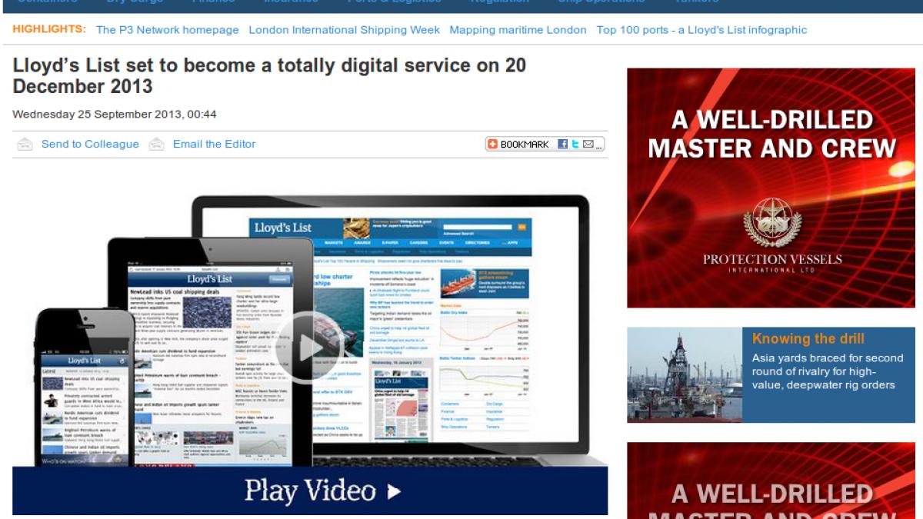Screen dimensions: 923x519
Task: Click the tablet image in video preview
Action: pyautogui.click(x=211, y=352)
